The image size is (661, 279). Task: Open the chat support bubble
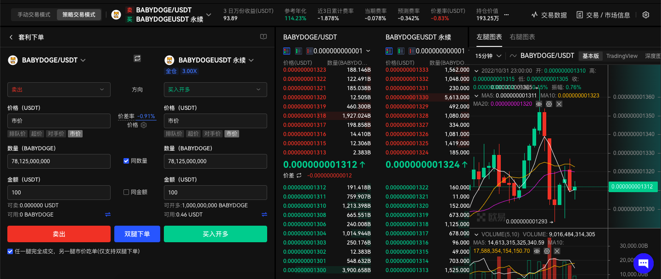pos(643,263)
